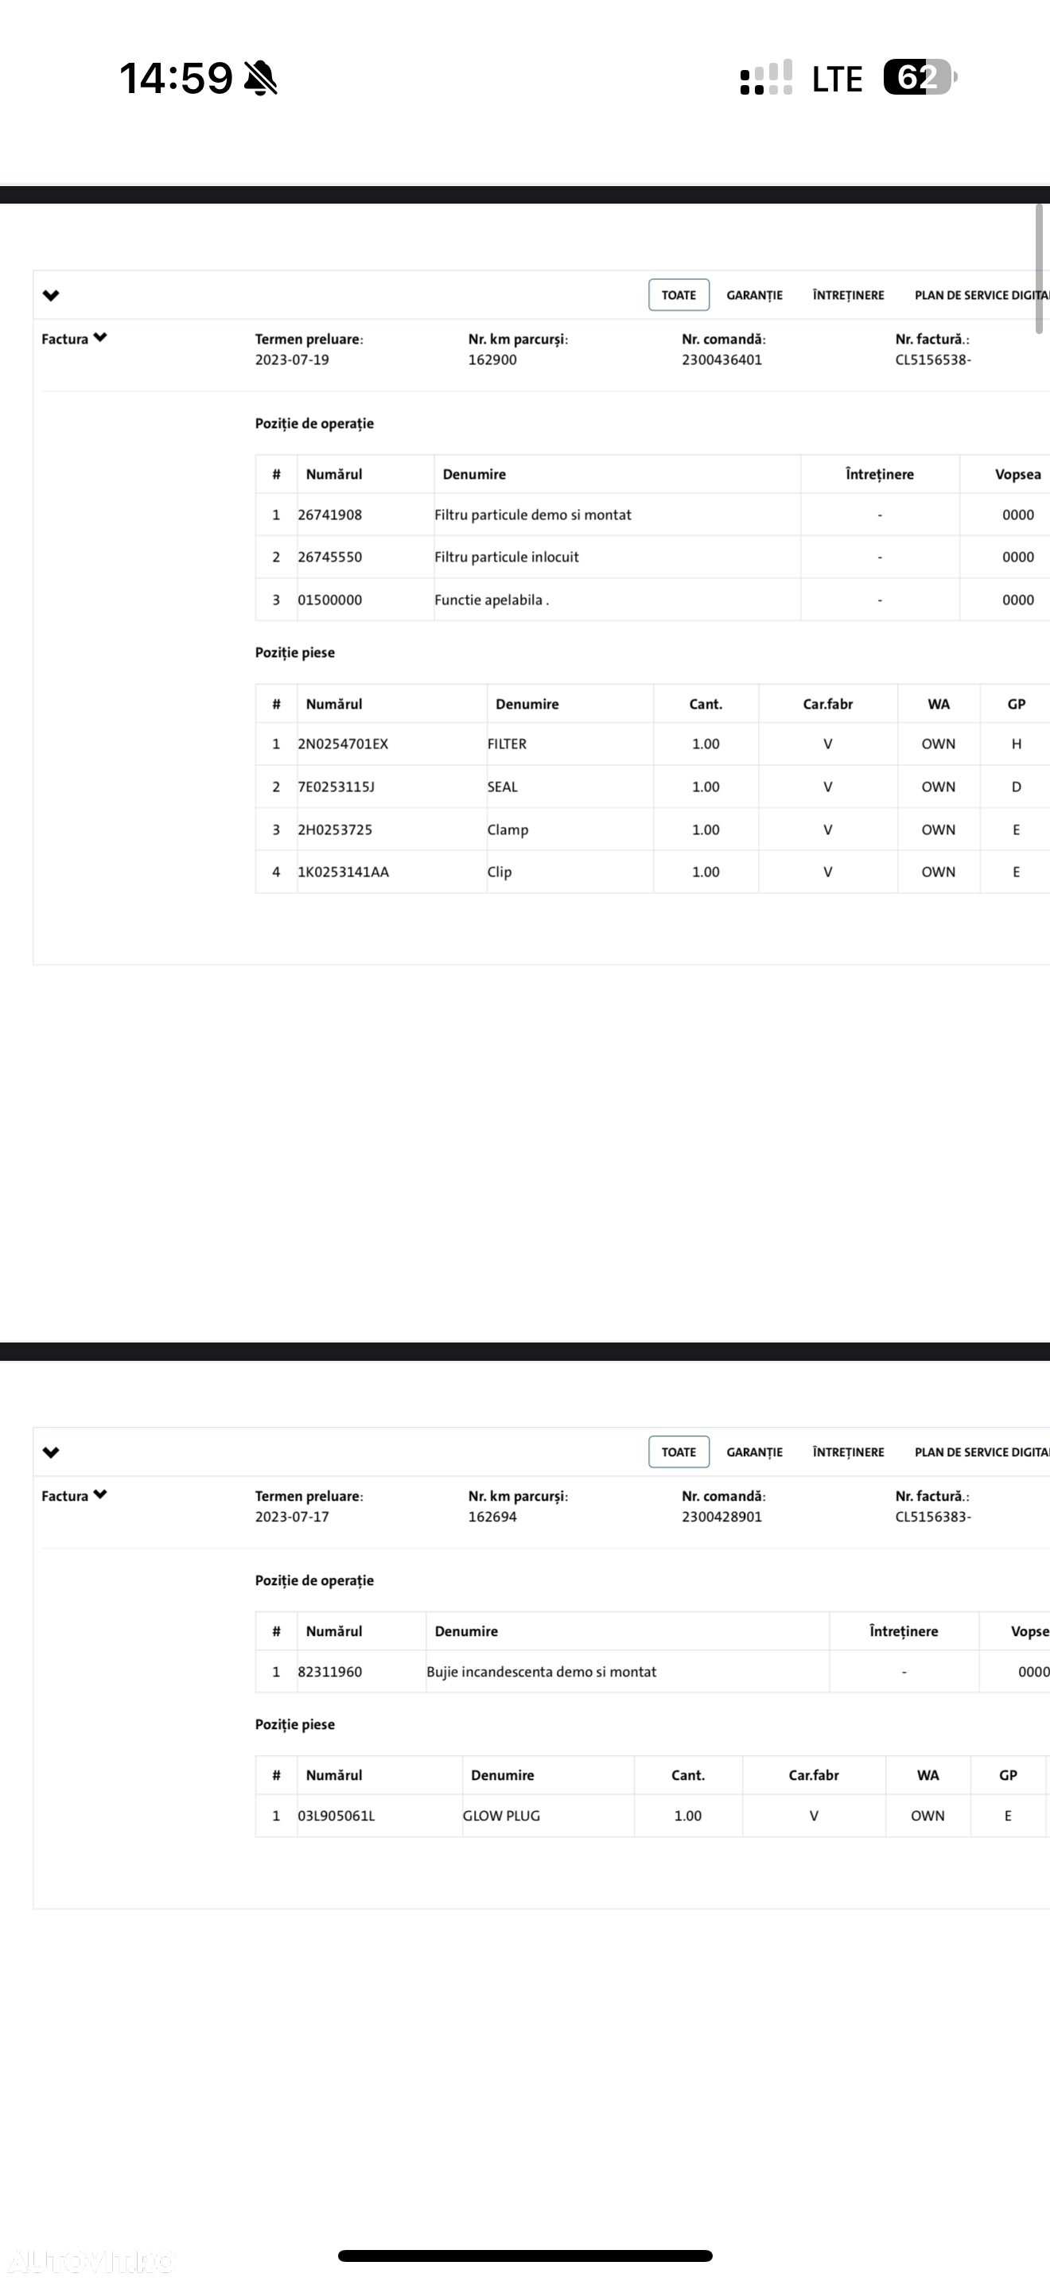
Task: Select mileage value 162694
Action: pos(492,1517)
